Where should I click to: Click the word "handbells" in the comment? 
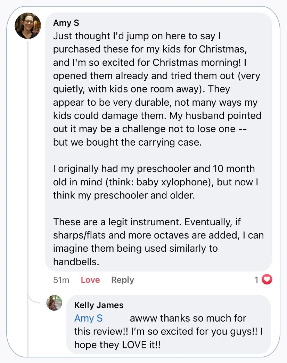click(x=76, y=262)
